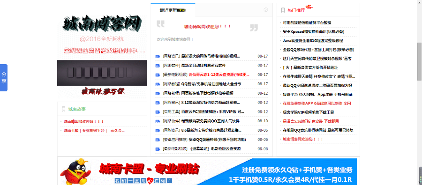Open hot link 全套QQ等级代挂+签到工具打包
The width and height of the screenshot is (422, 185).
coord(318,50)
